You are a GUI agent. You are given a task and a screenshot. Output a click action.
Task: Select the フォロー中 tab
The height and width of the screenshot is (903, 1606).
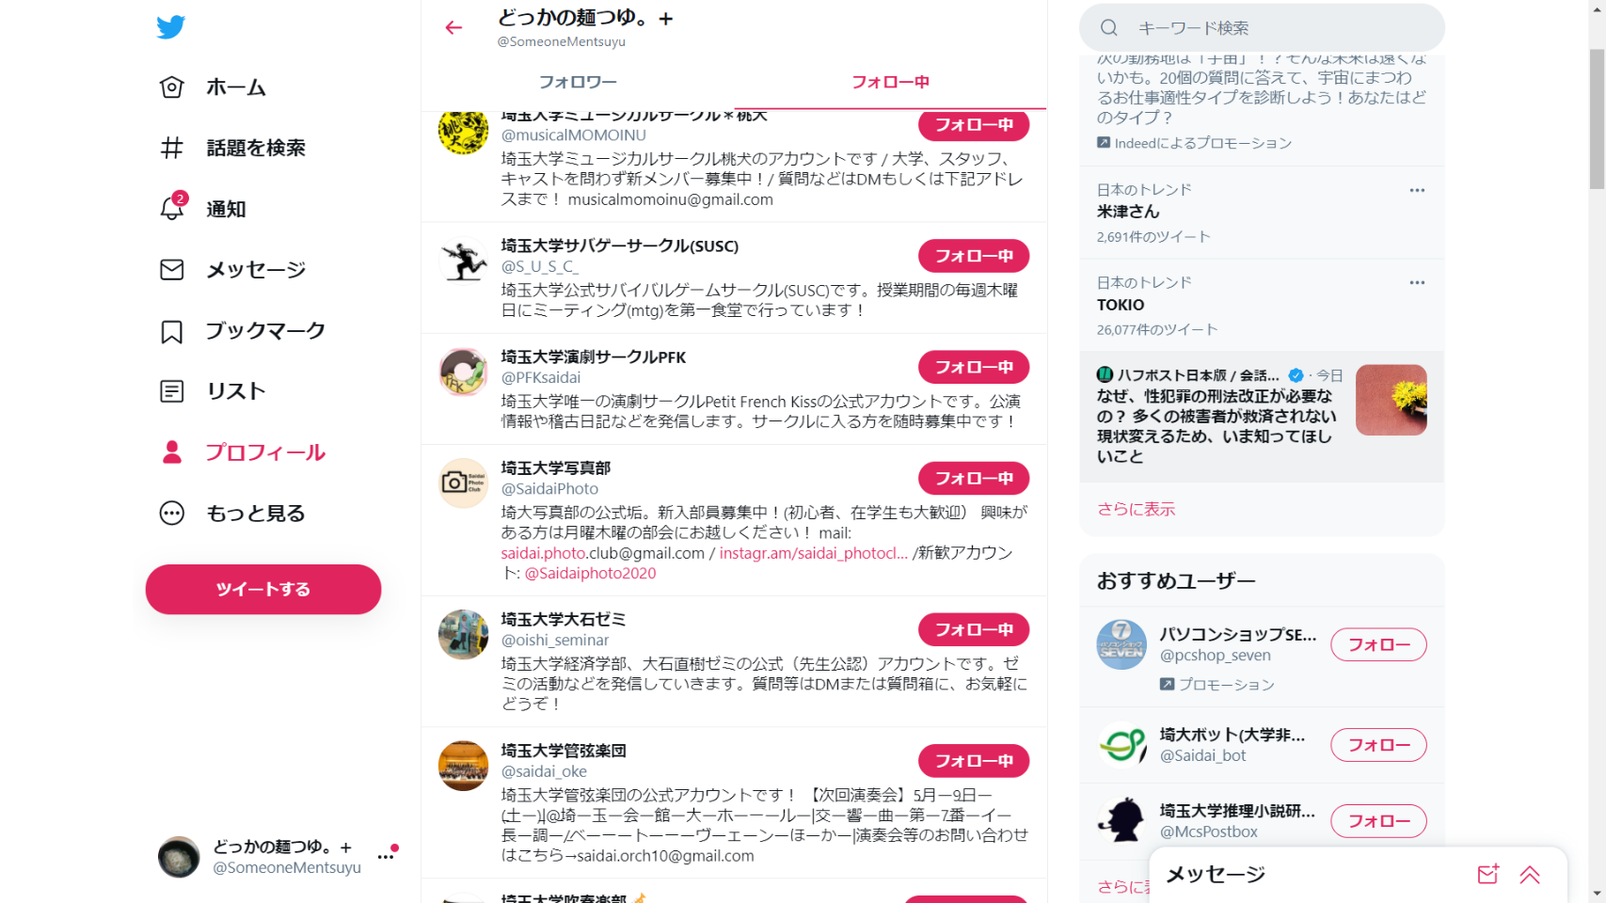point(890,82)
